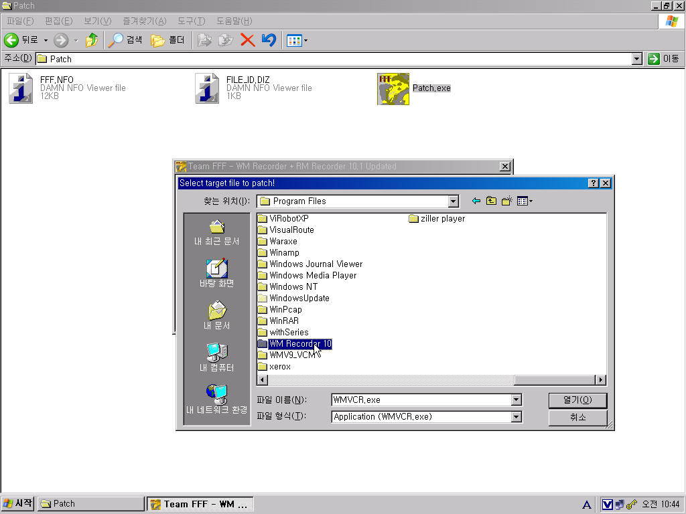Select the WMV9_VCM folder

[288, 355]
